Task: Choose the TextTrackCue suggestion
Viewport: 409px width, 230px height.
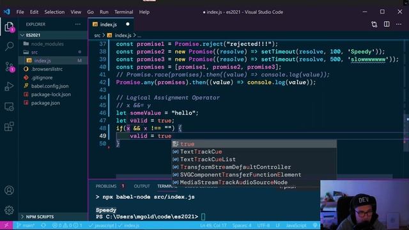Action: pos(254,151)
